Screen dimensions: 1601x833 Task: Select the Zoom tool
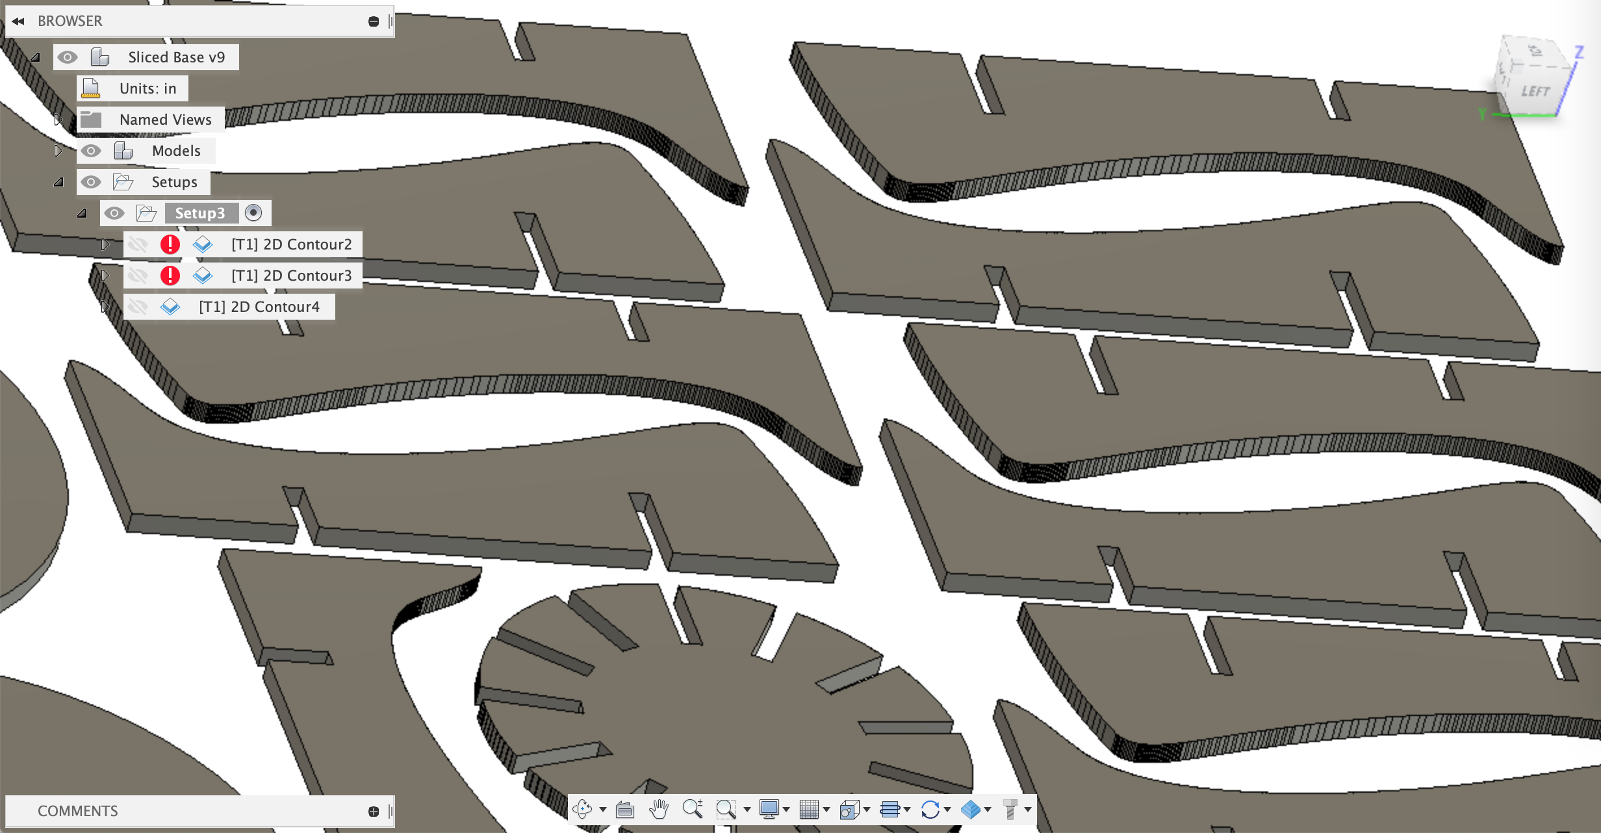tap(693, 810)
